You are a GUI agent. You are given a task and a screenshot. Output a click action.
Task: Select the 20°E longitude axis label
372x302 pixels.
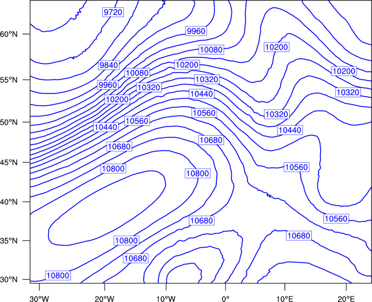pos(346,299)
